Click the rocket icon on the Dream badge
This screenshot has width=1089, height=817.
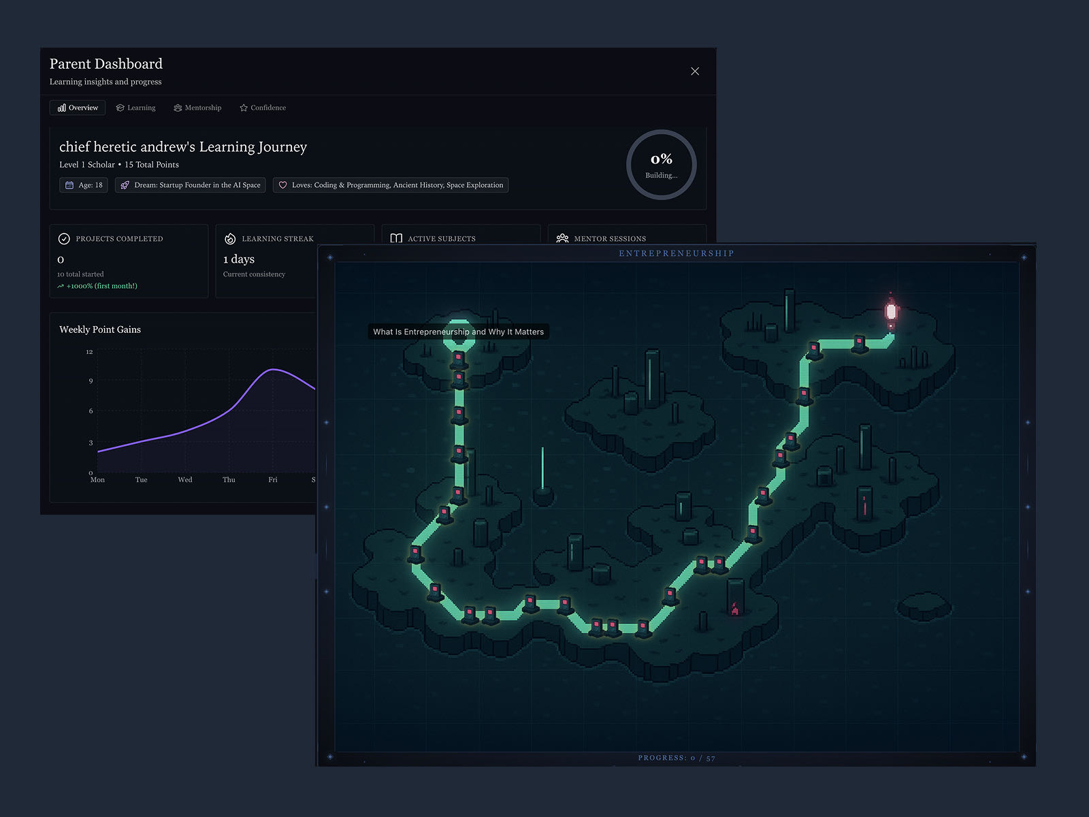tap(124, 185)
